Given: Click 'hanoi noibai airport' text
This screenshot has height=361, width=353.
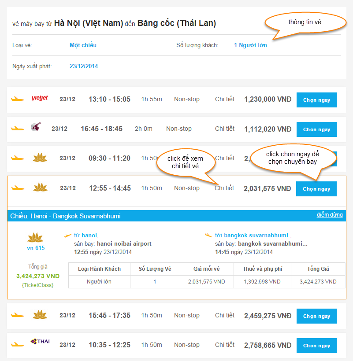Looking at the screenshot, I should click(124, 243).
